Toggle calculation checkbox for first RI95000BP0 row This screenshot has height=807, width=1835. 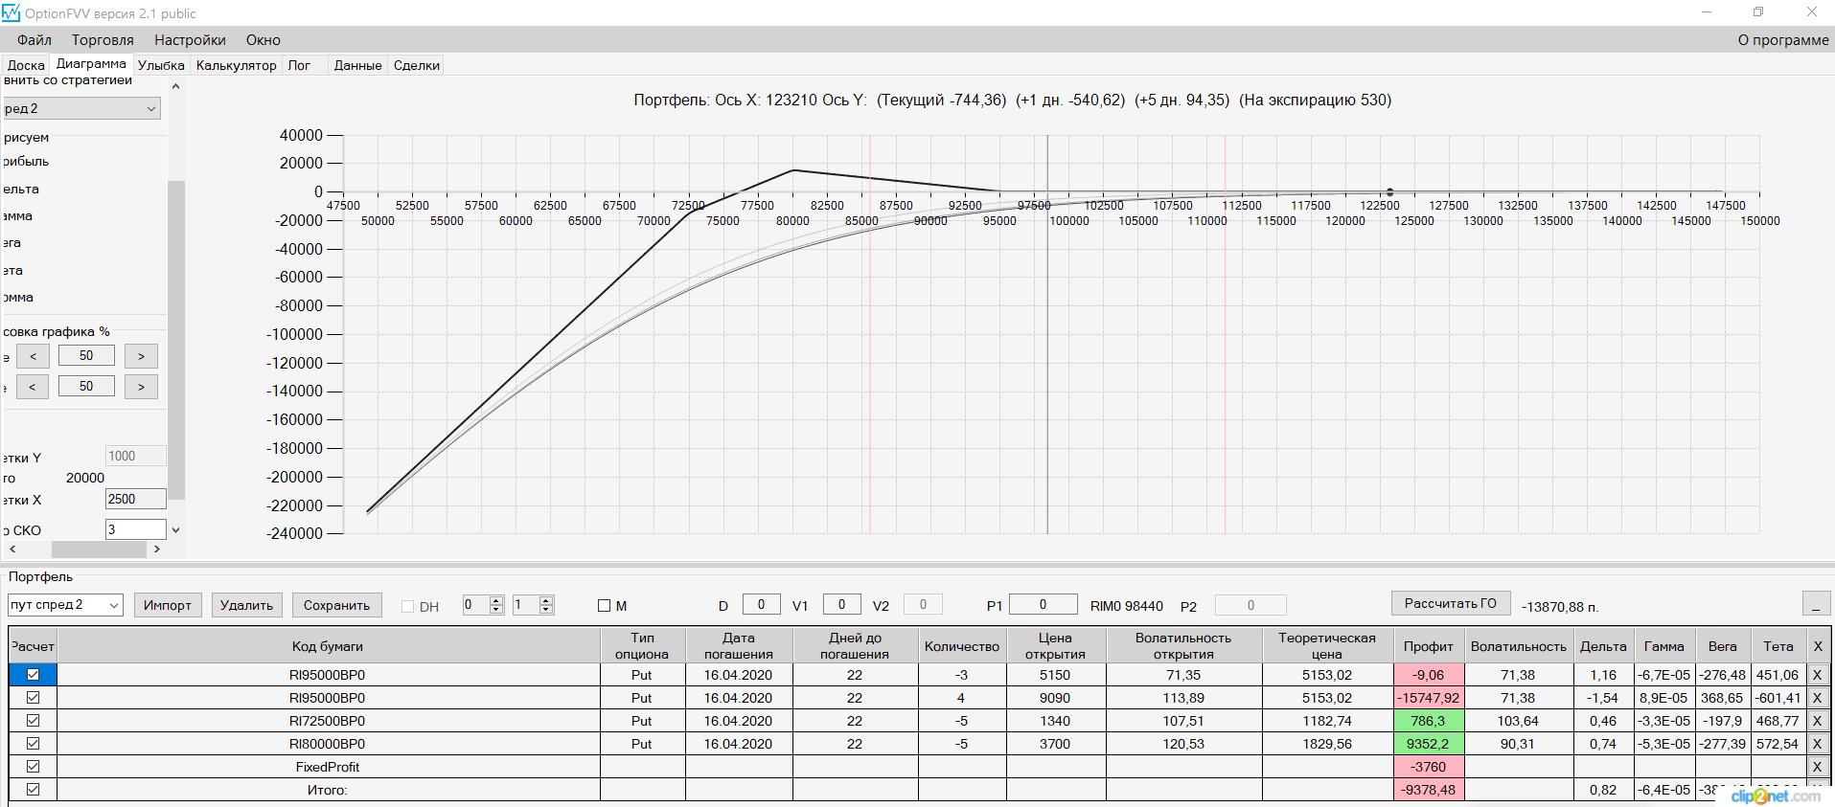[x=33, y=675]
